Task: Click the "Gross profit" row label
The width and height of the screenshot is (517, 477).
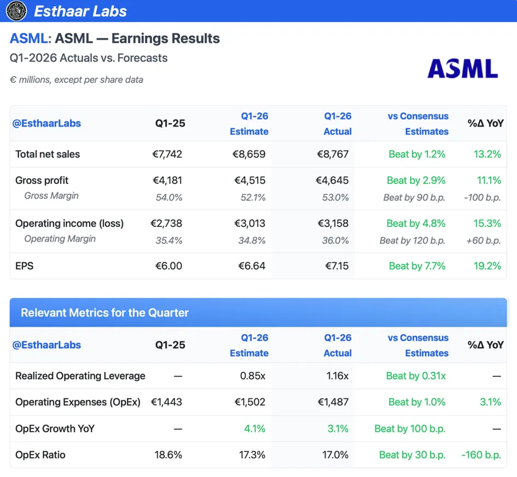Action: point(42,180)
